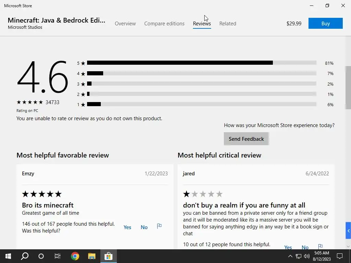Image resolution: width=351 pixels, height=263 pixels.
Task: Click the $29.99 price label
Action: [294, 24]
